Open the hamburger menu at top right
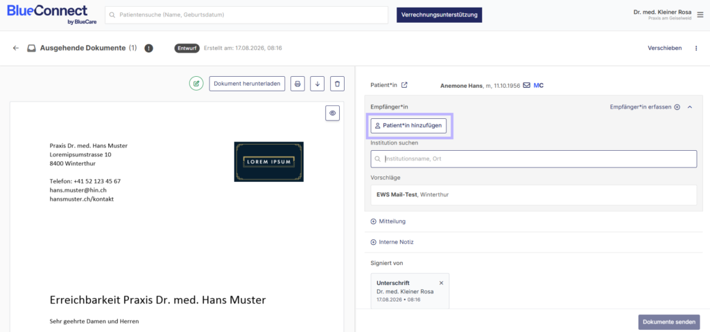This screenshot has width=710, height=332. click(x=700, y=15)
